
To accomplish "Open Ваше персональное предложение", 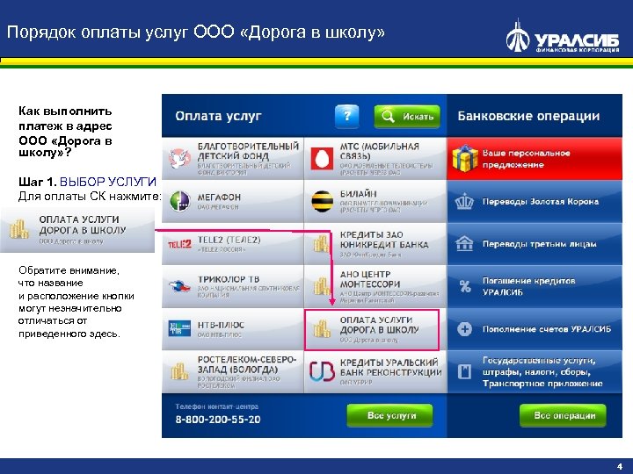I will [535, 158].
